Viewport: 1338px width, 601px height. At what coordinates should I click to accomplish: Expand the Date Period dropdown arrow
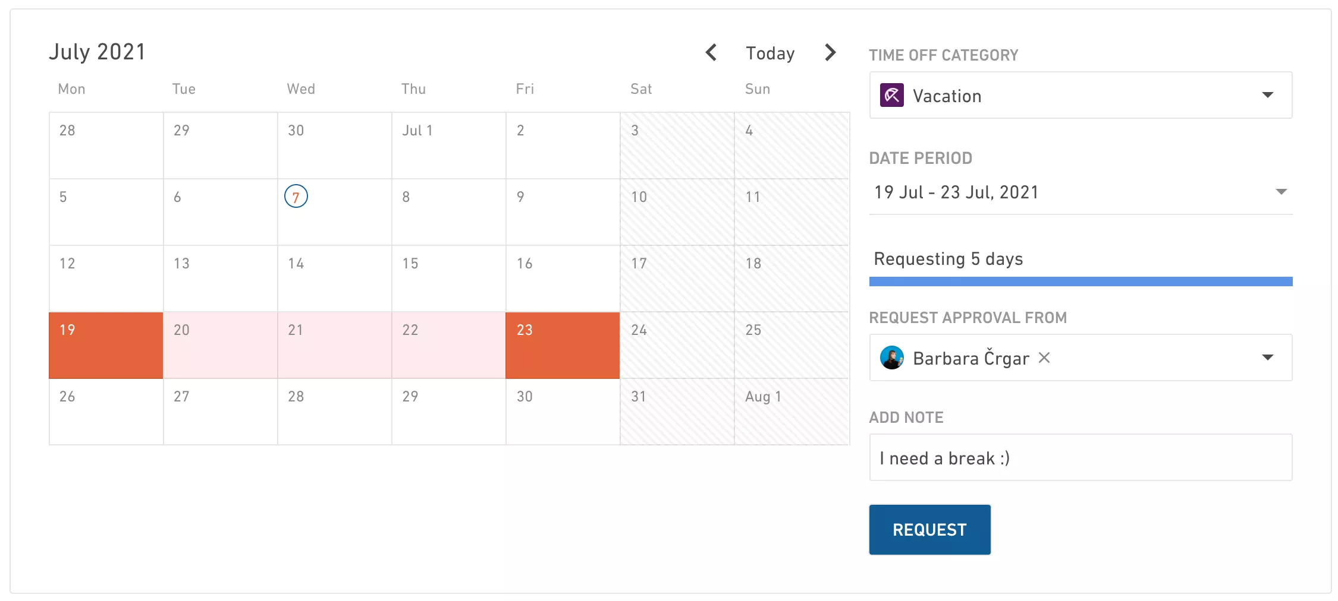1282,191
